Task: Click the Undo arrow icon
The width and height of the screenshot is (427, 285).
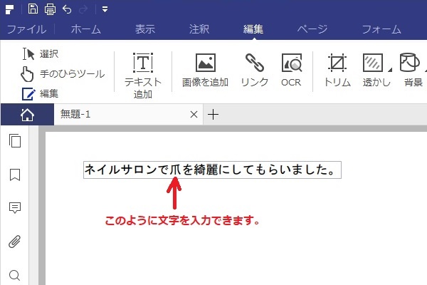Action: 67,9
